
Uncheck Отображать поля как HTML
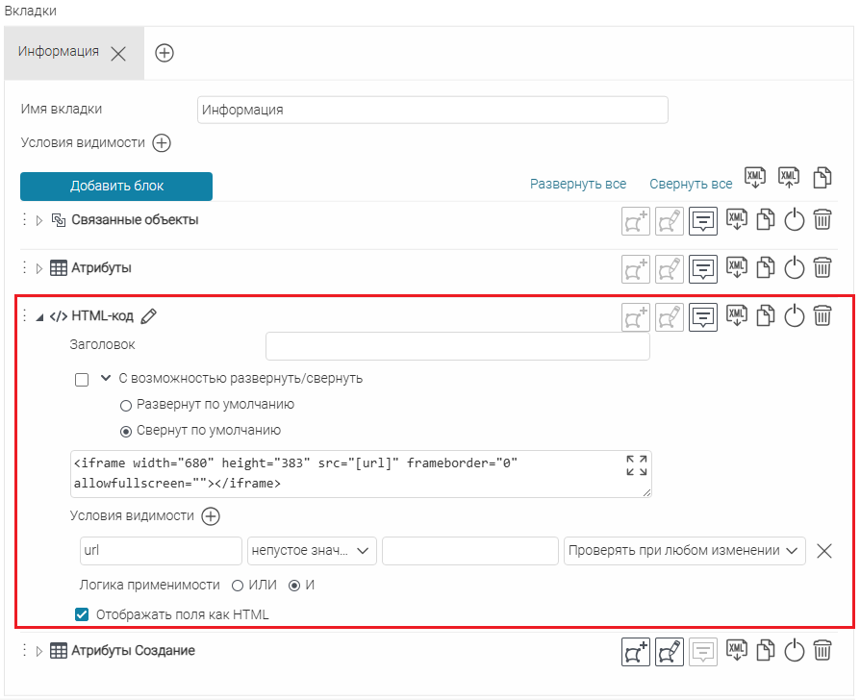[x=82, y=614]
